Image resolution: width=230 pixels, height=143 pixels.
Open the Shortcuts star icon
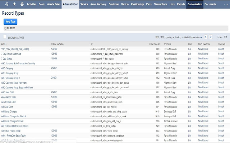point(14,4)
